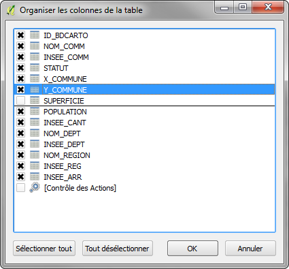289x269 pixels.
Task: Uncheck the NOM_COMM column checkbox
Action: pyautogui.click(x=20, y=46)
